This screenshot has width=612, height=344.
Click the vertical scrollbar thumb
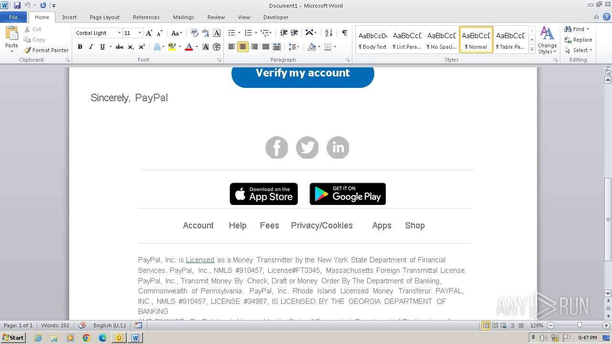pos(608,220)
